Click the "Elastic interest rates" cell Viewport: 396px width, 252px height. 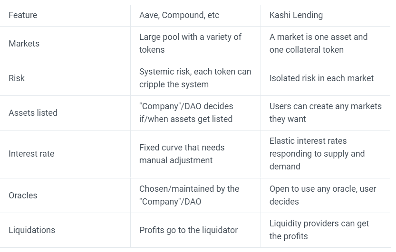317,154
